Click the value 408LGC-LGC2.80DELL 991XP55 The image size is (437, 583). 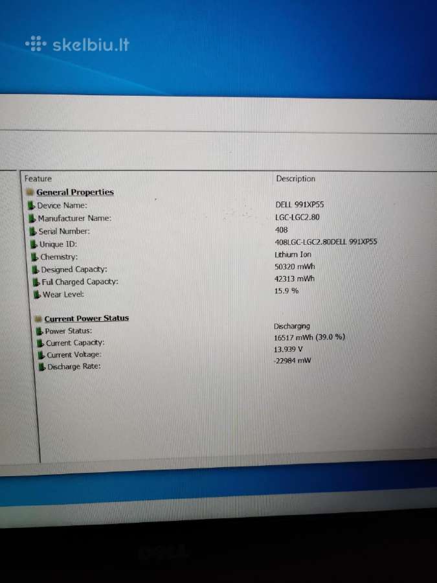point(326,242)
